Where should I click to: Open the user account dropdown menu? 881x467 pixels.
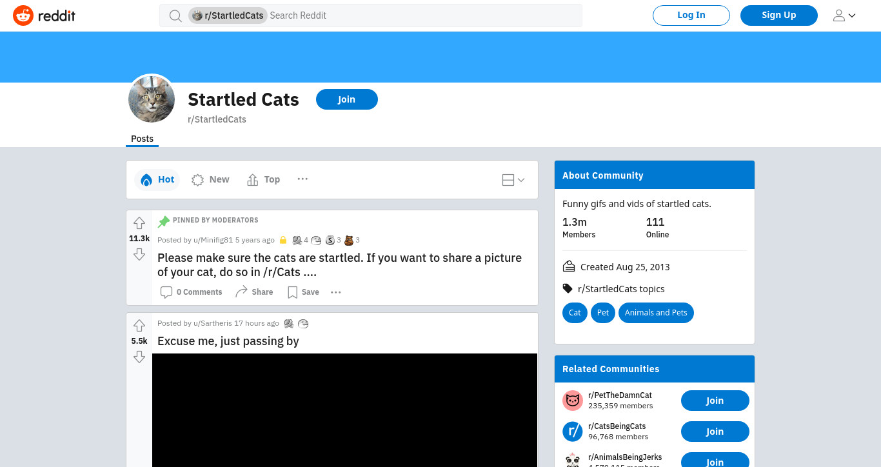(844, 15)
